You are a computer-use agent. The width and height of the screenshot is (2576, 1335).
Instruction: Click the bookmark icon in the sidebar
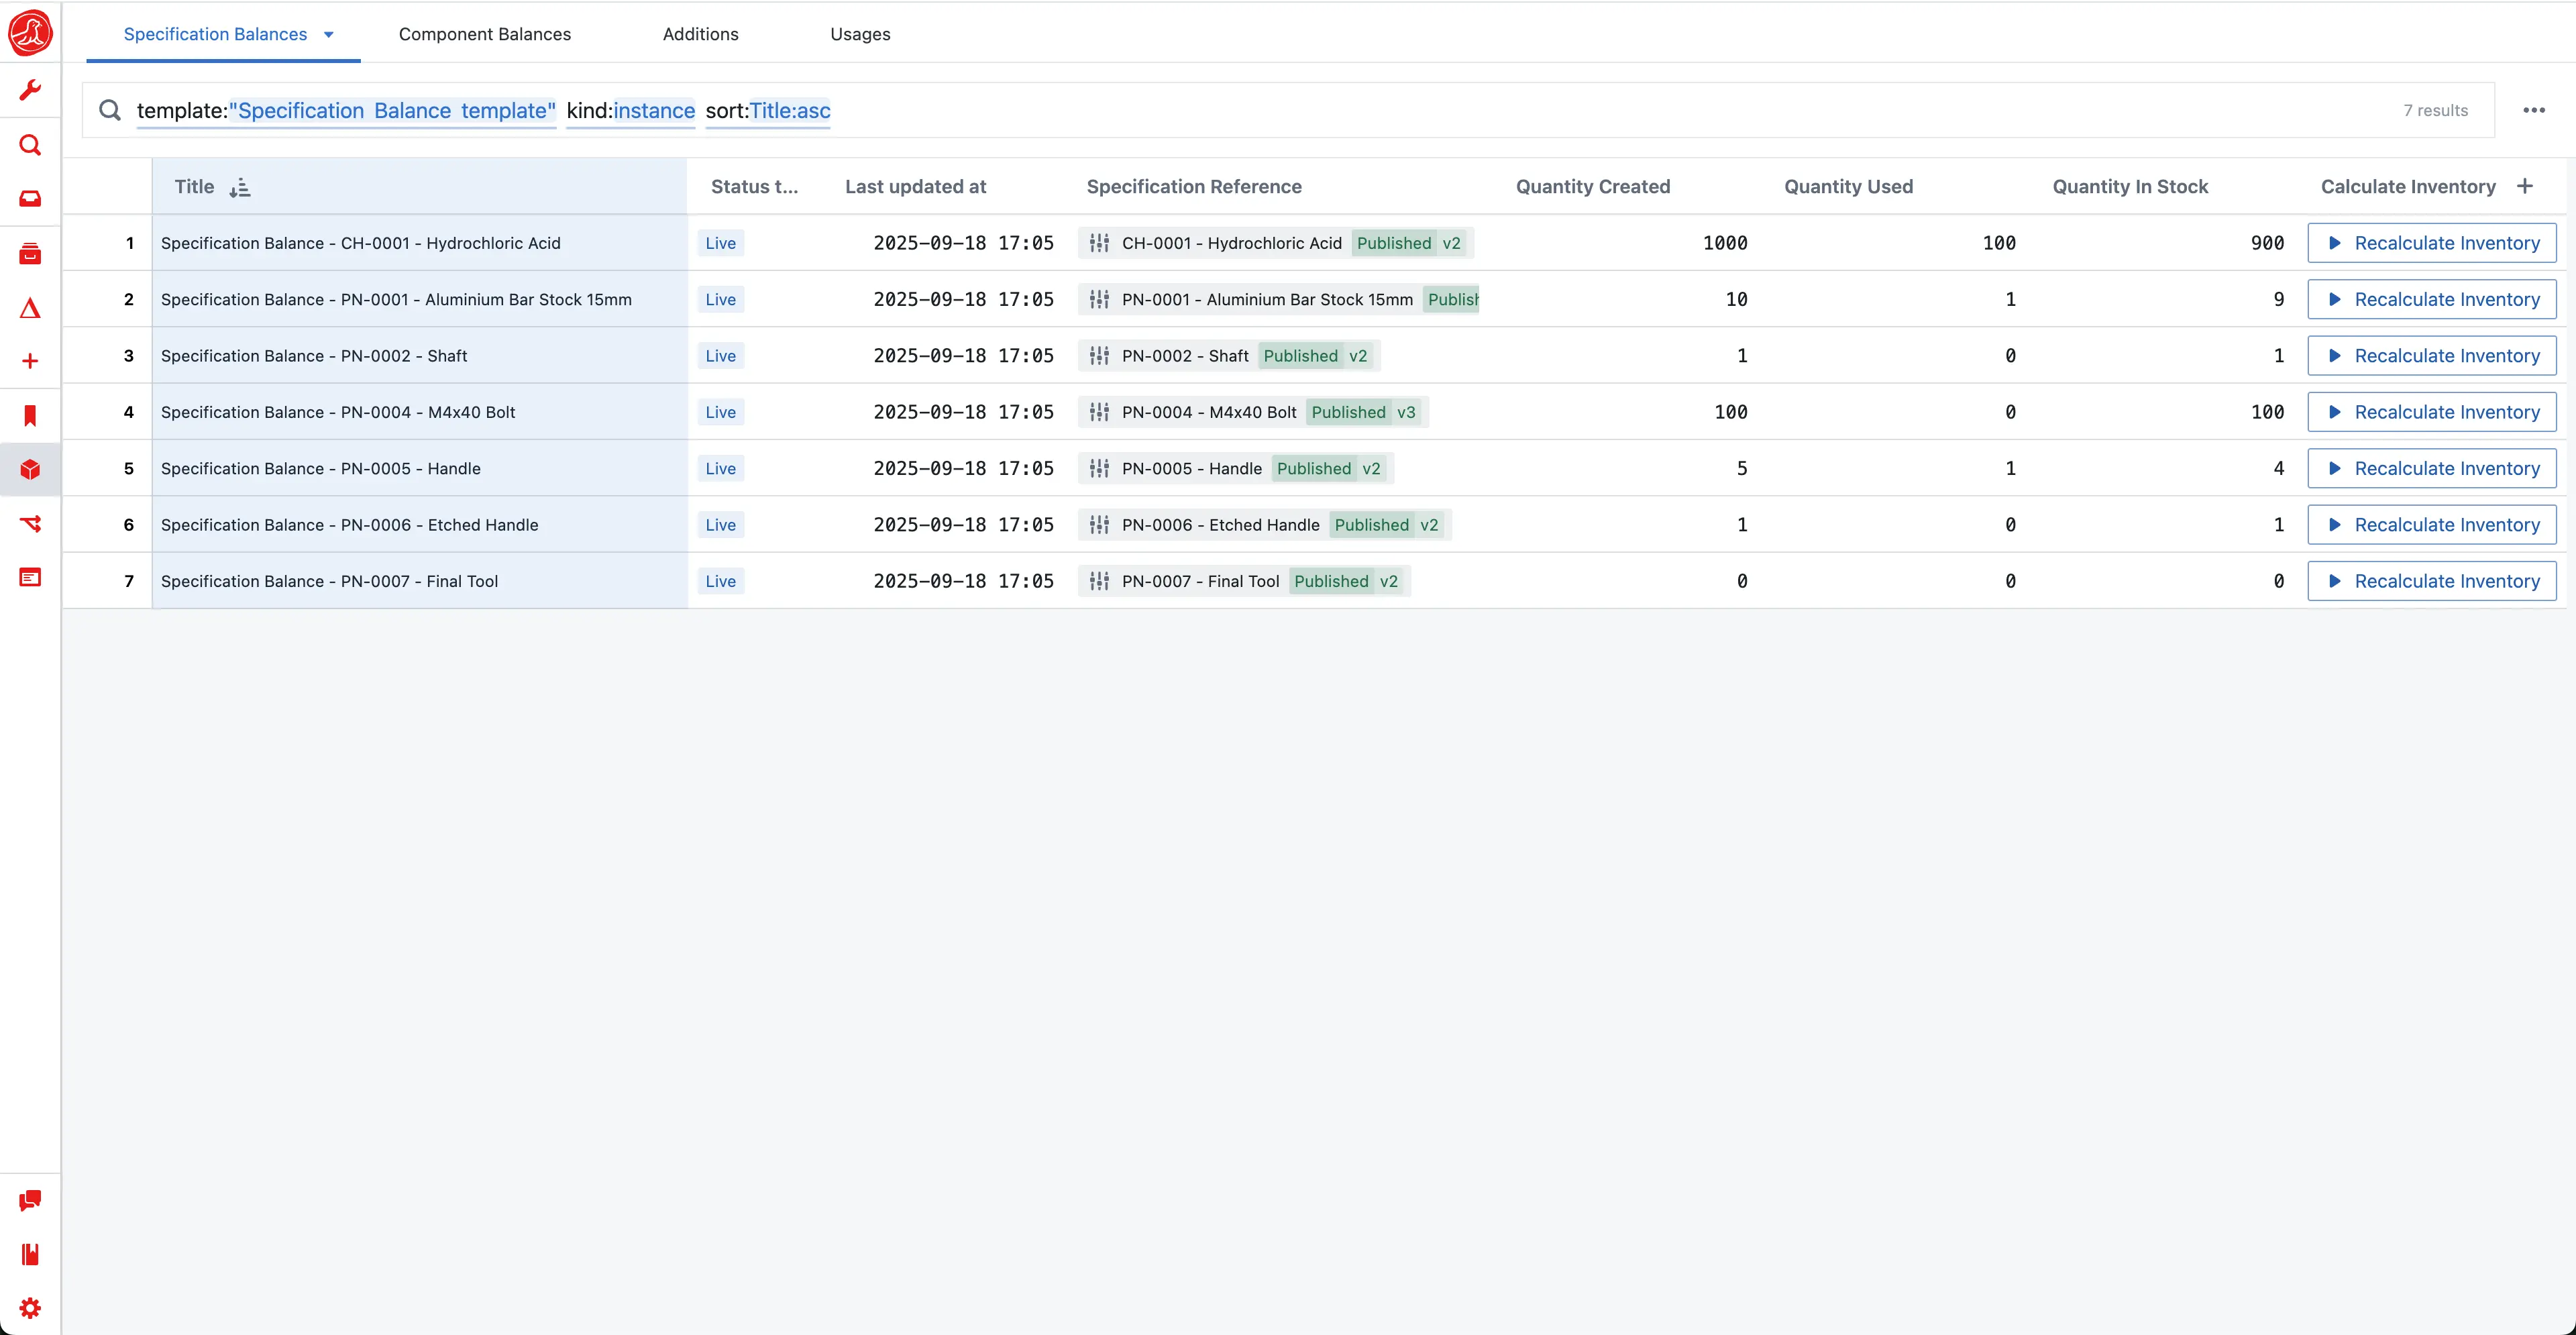[30, 416]
